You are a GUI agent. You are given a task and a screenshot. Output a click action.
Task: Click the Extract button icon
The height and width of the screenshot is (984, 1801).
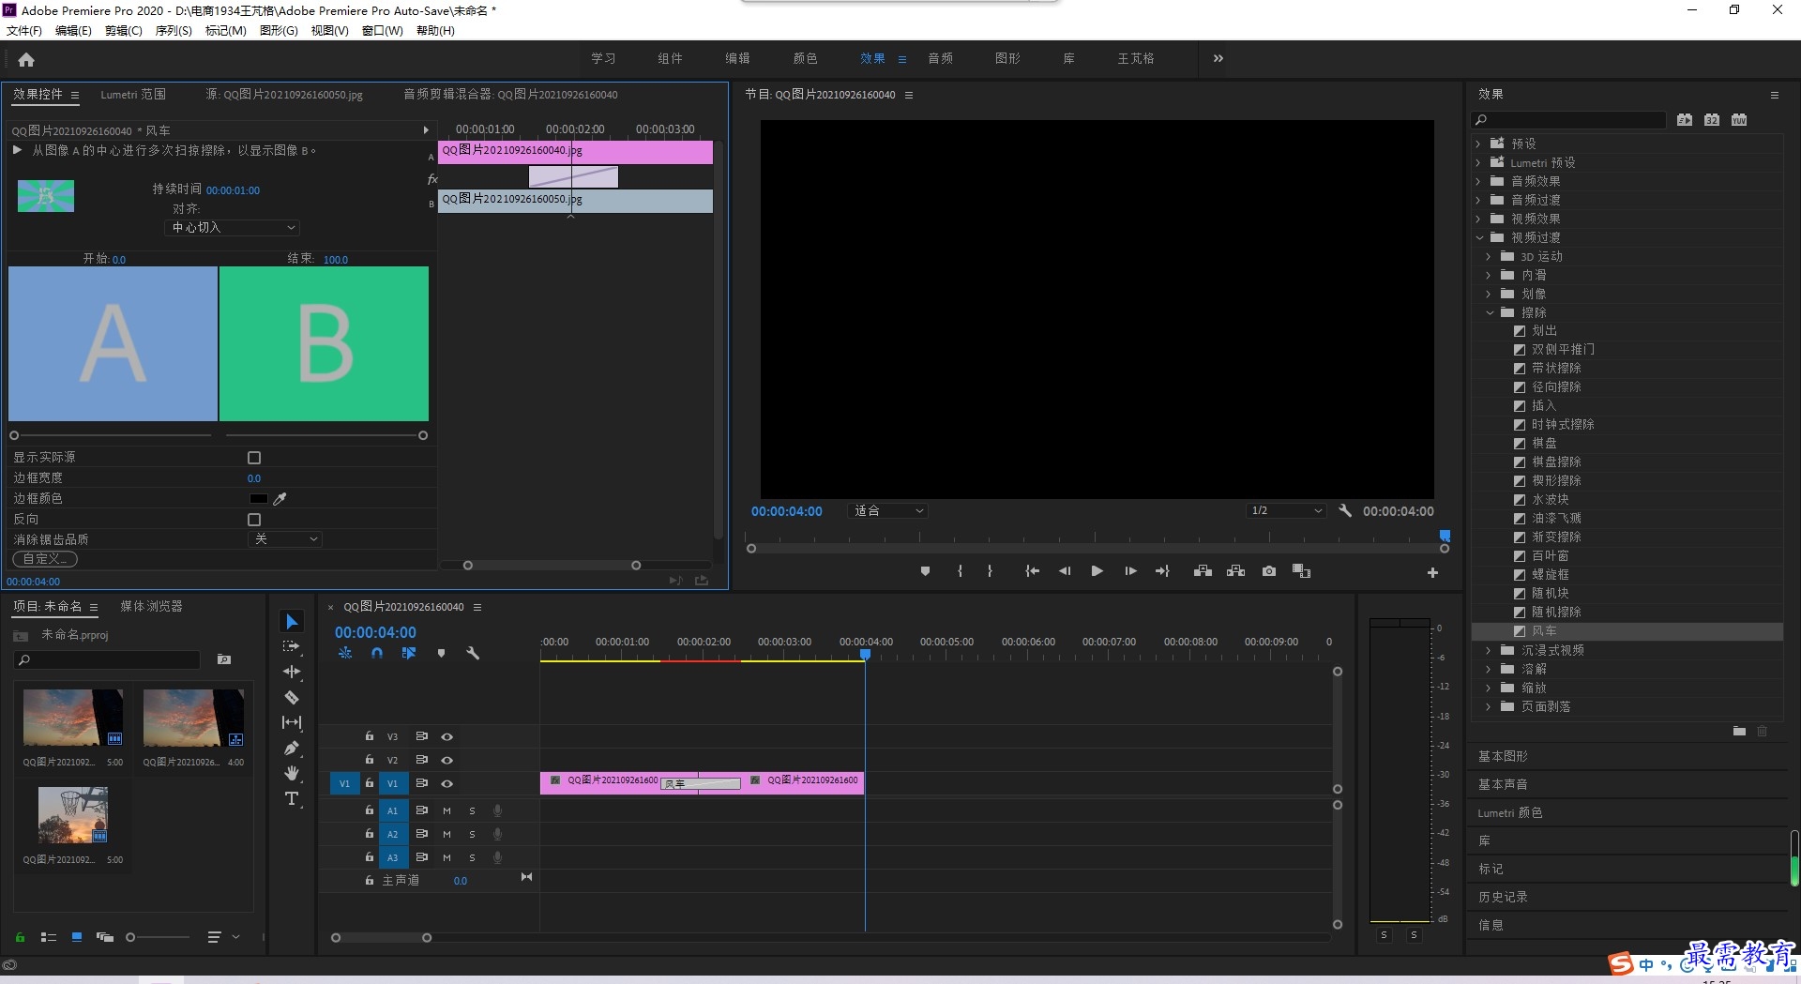1236,571
